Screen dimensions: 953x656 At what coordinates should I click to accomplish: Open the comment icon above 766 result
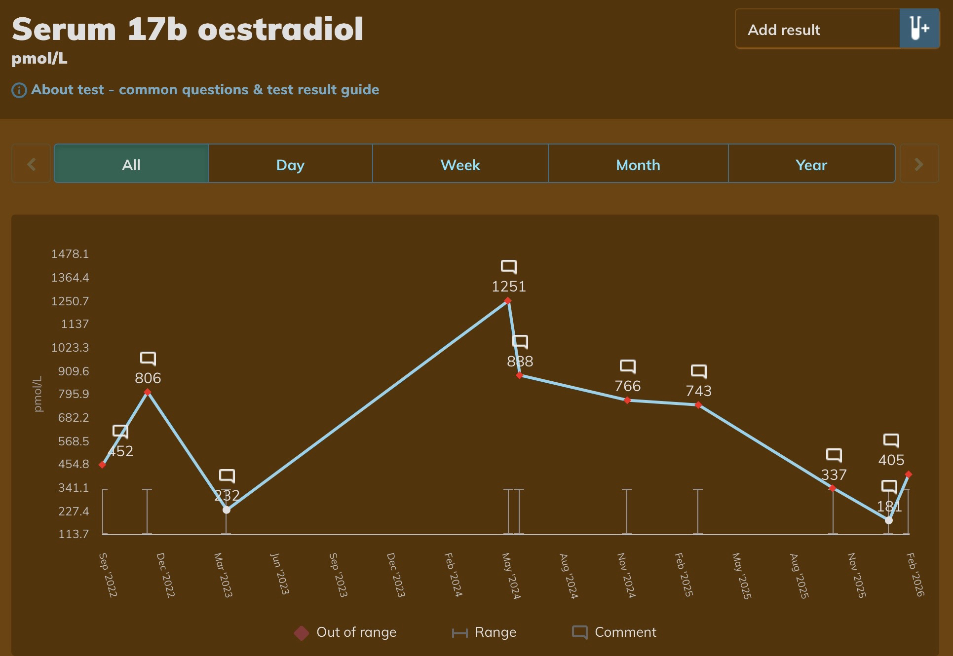click(x=628, y=366)
